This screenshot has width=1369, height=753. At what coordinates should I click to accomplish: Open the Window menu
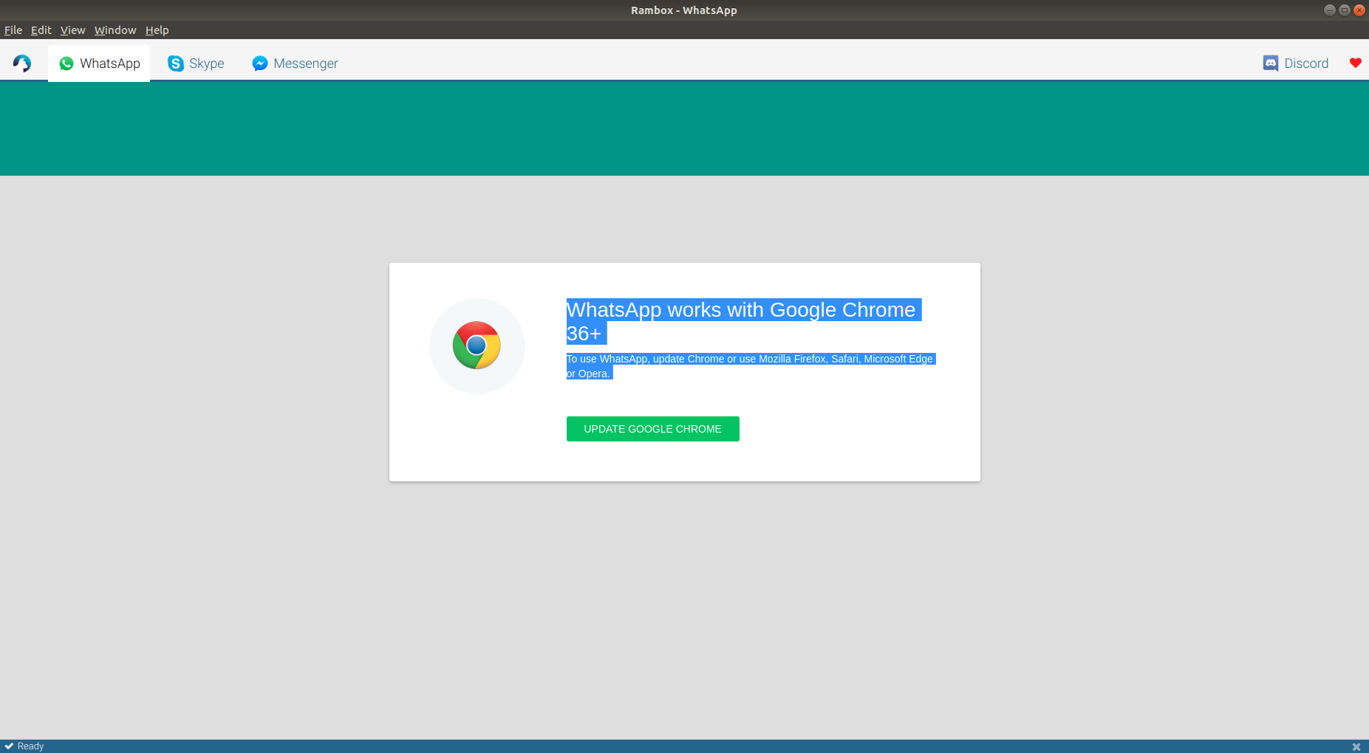115,30
